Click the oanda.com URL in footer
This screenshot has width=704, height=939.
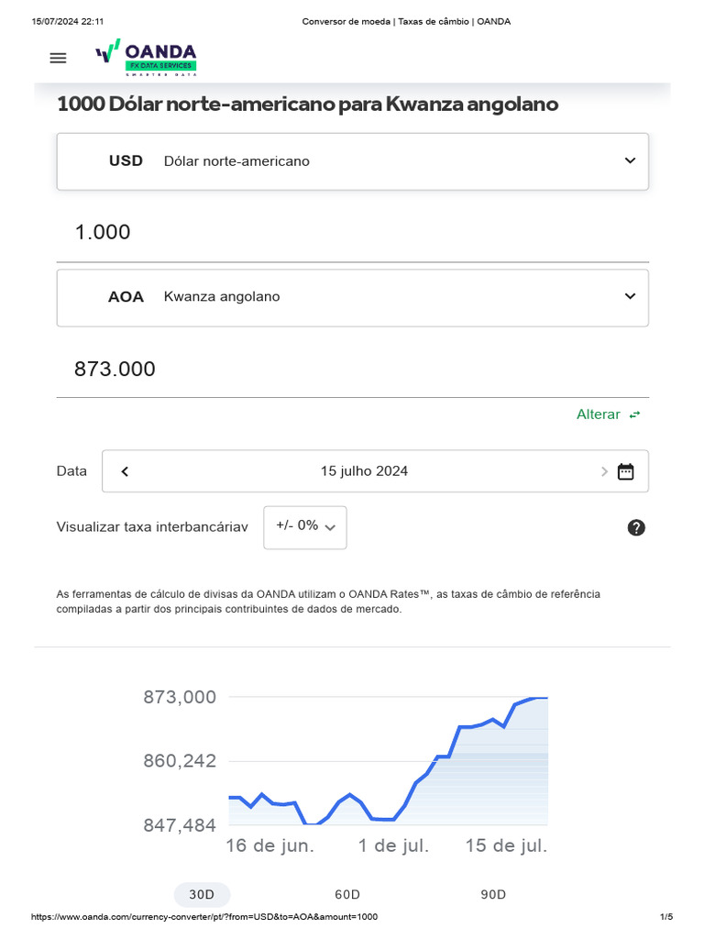coord(204,917)
